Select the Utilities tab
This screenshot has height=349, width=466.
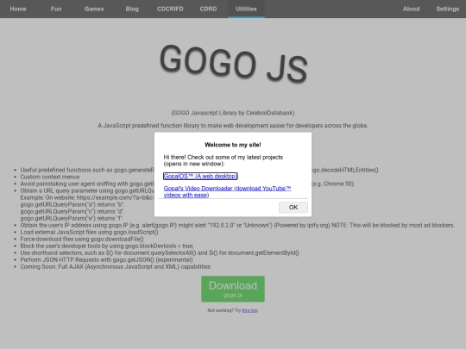pyautogui.click(x=246, y=9)
